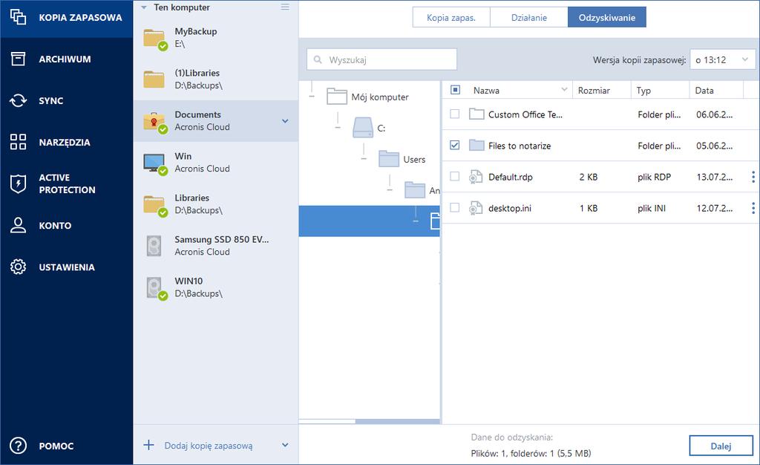Open Nazwa column sort dropdown arrow

pyautogui.click(x=564, y=90)
